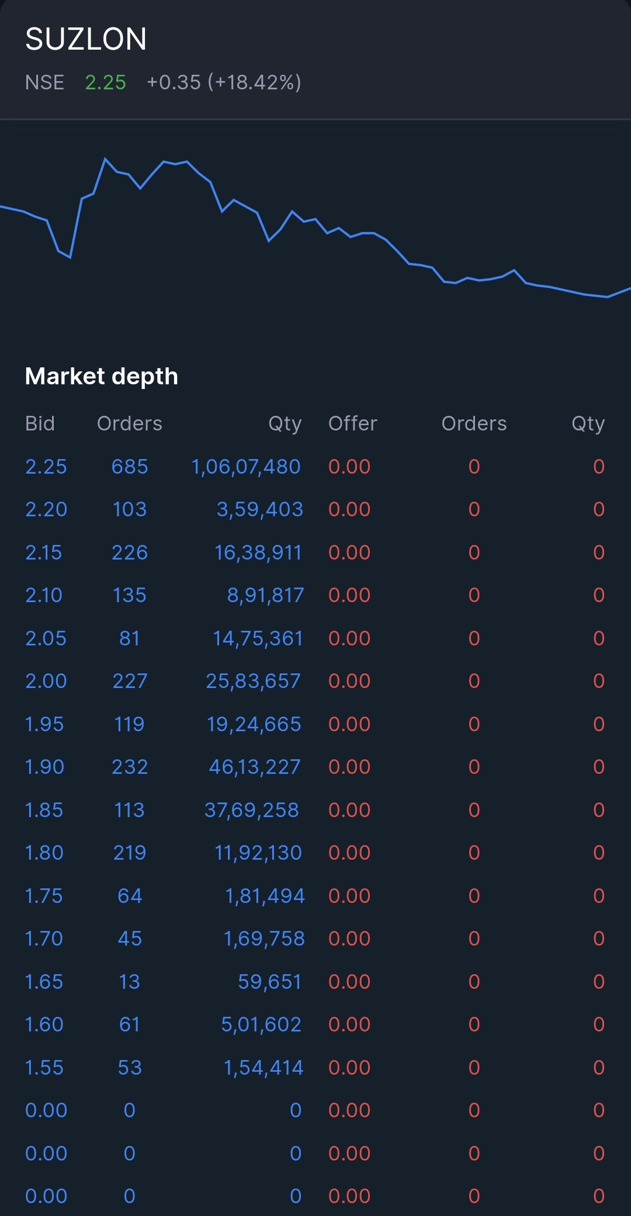The width and height of the screenshot is (631, 1216).
Task: Tap the SUZLON stock title
Action: pyautogui.click(x=86, y=39)
